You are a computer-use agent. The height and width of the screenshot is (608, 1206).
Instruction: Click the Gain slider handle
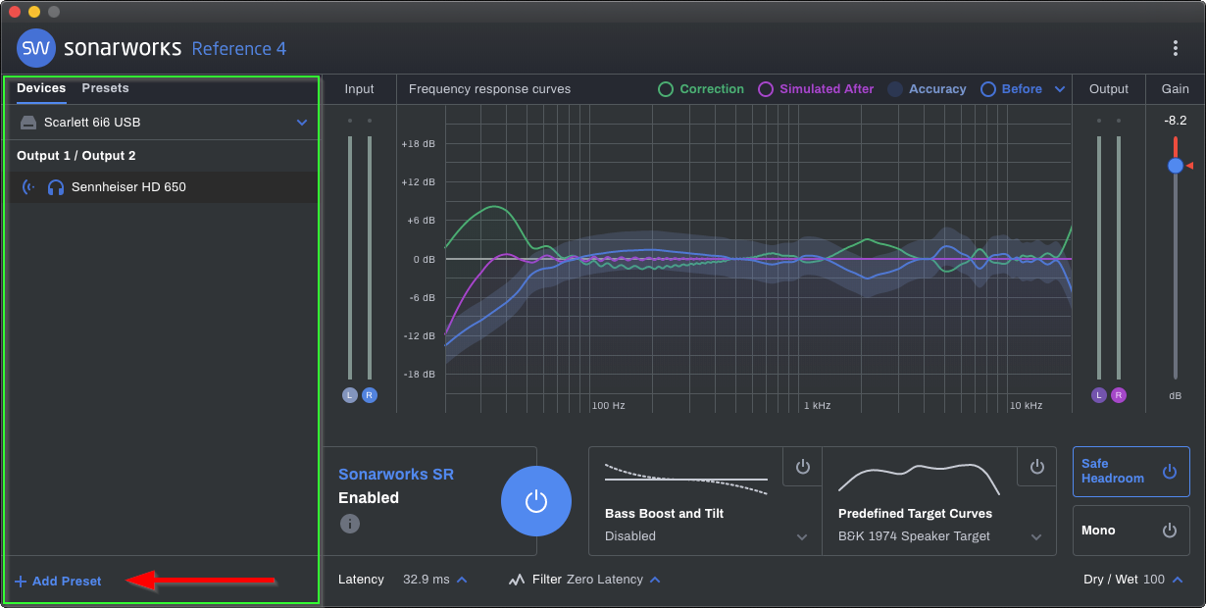1176,166
